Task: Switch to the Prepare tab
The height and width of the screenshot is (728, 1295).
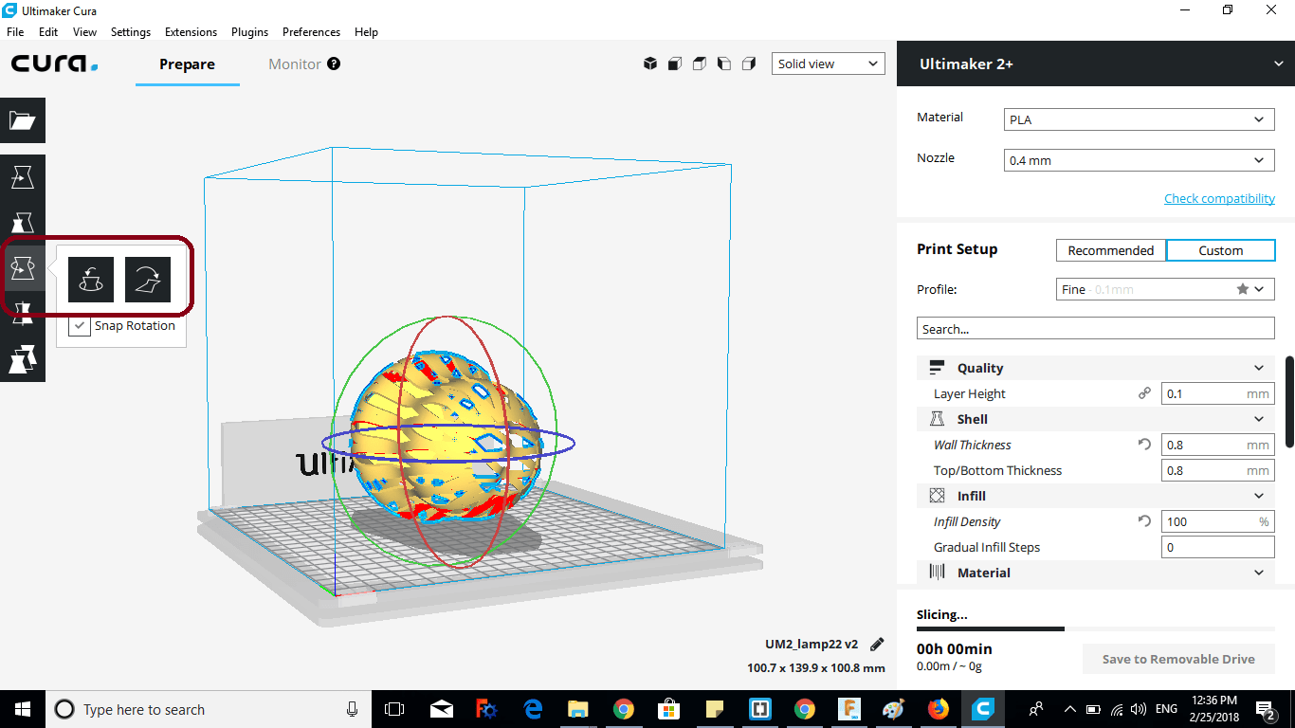Action: click(187, 64)
